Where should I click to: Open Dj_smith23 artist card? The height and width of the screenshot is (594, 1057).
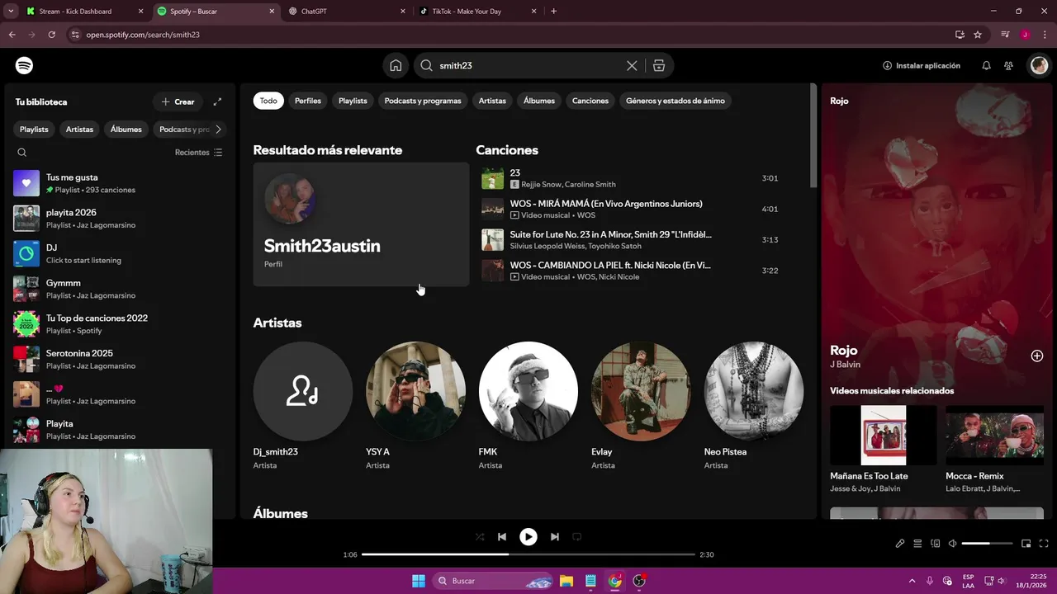point(302,406)
